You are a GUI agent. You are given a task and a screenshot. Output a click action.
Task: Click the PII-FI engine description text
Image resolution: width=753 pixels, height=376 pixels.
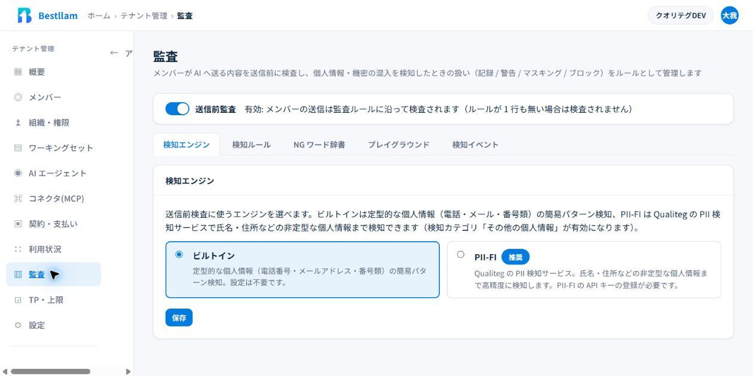point(591,279)
